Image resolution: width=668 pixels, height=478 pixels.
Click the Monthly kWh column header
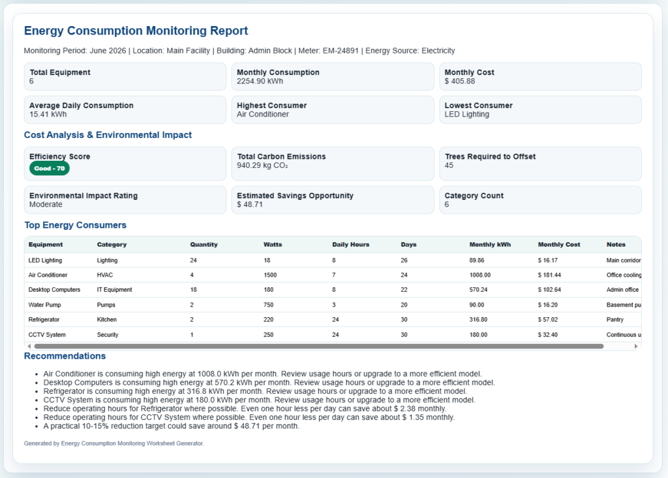[490, 244]
